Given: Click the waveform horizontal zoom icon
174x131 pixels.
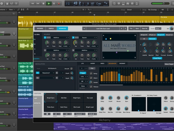Looking at the screenshot, I should click(163, 10).
